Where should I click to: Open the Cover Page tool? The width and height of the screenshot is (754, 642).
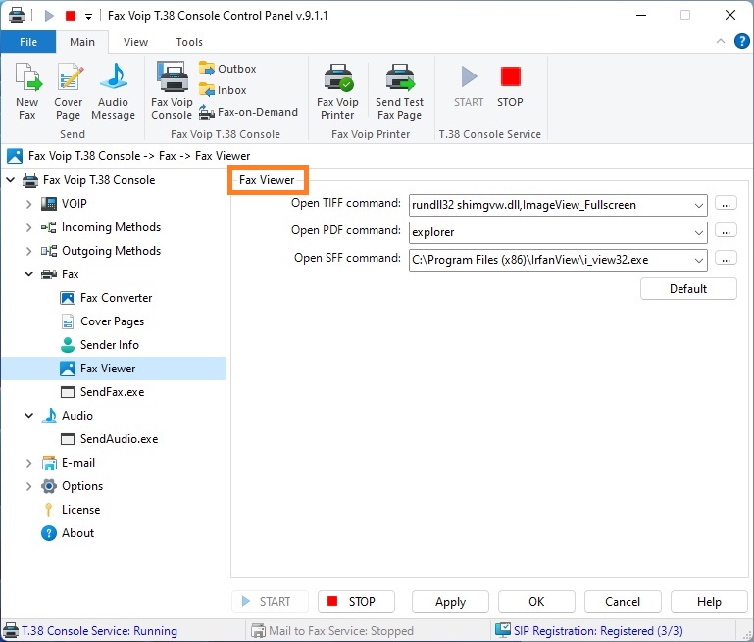coord(69,91)
